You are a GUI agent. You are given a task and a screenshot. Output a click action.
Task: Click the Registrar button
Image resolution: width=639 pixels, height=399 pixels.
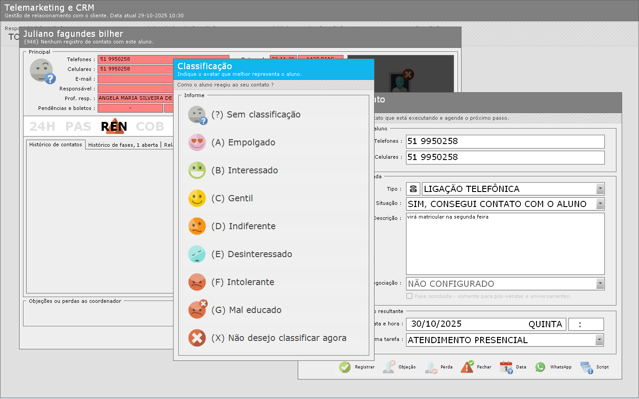(x=357, y=367)
